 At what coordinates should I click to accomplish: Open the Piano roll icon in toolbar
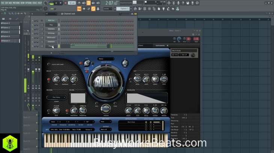coord(140,9)
